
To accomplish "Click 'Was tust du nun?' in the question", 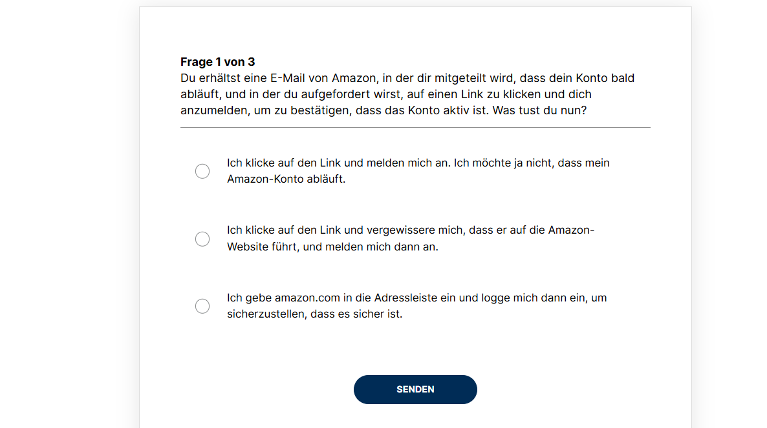I will pos(539,110).
